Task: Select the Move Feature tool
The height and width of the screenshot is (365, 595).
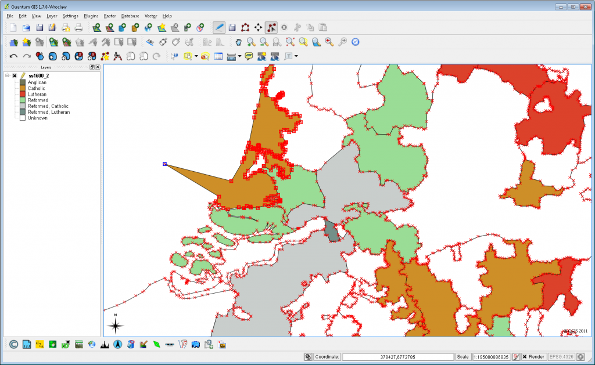Action: click(258, 28)
